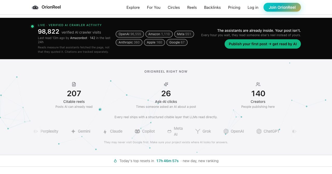Click the 140 creators number
Viewport: 332px width, 174px height.
[258, 93]
